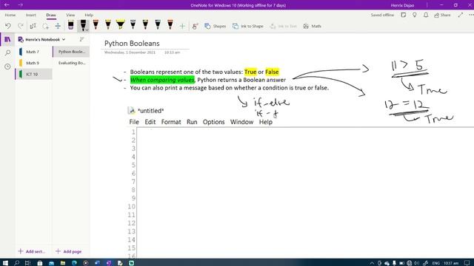Click the Ink to Text button

[284, 27]
